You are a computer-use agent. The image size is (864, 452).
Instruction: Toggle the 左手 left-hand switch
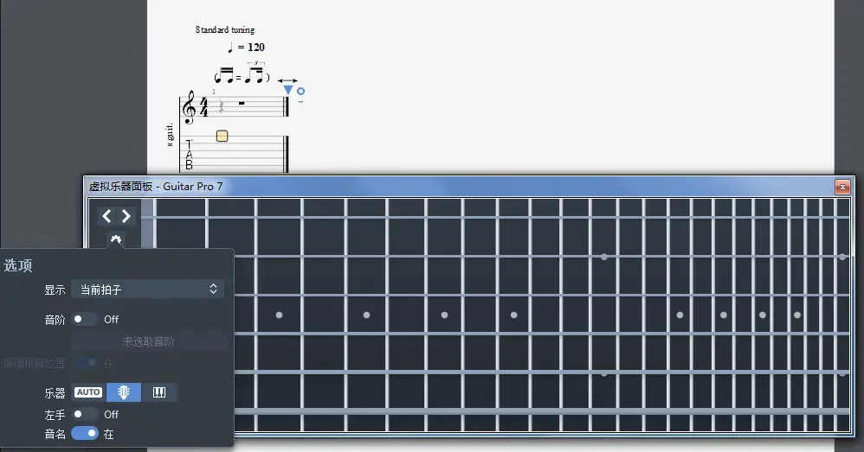pyautogui.click(x=85, y=414)
